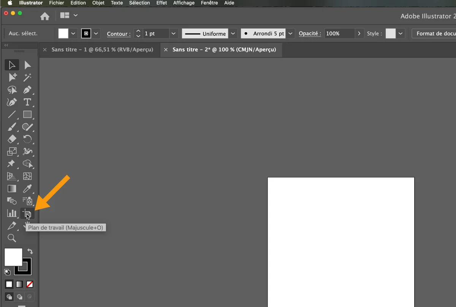Viewport: 456px width, 307px height.
Task: Click the Opacité link
Action: pos(310,33)
